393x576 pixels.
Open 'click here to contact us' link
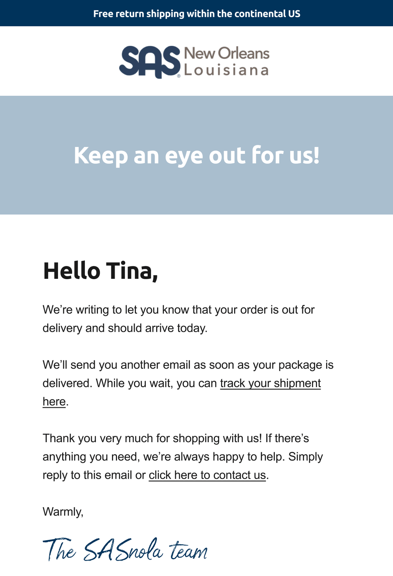207,475
